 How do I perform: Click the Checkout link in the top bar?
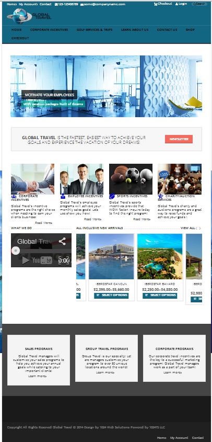point(164,4)
